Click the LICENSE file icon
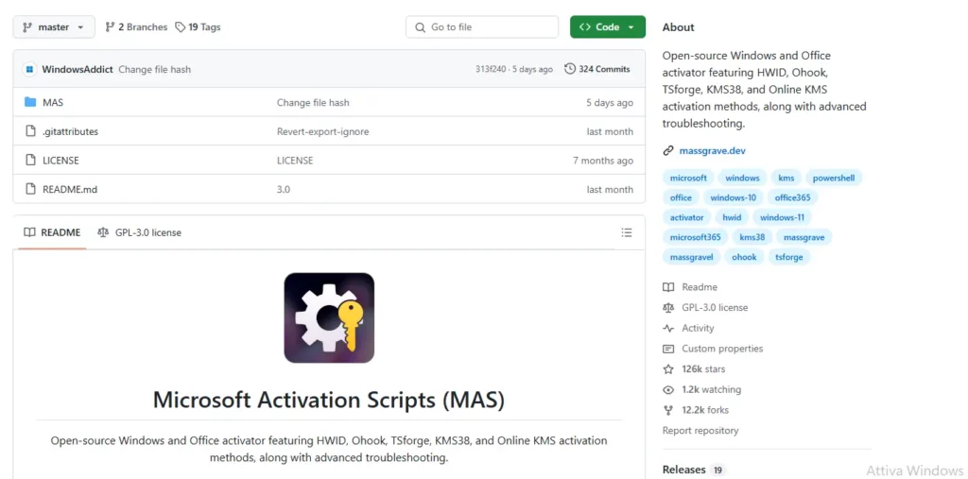 point(30,161)
